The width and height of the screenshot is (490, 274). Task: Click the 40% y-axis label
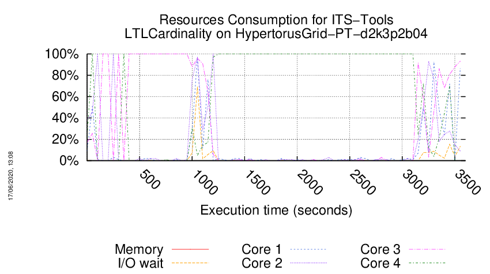(x=65, y=118)
